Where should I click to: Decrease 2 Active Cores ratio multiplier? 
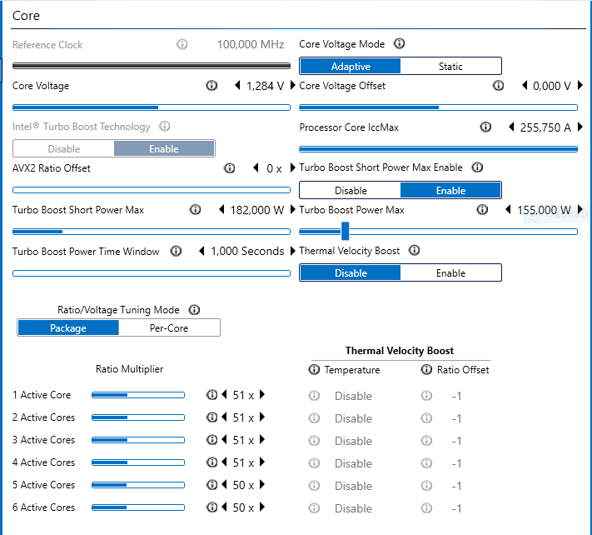click(x=224, y=417)
